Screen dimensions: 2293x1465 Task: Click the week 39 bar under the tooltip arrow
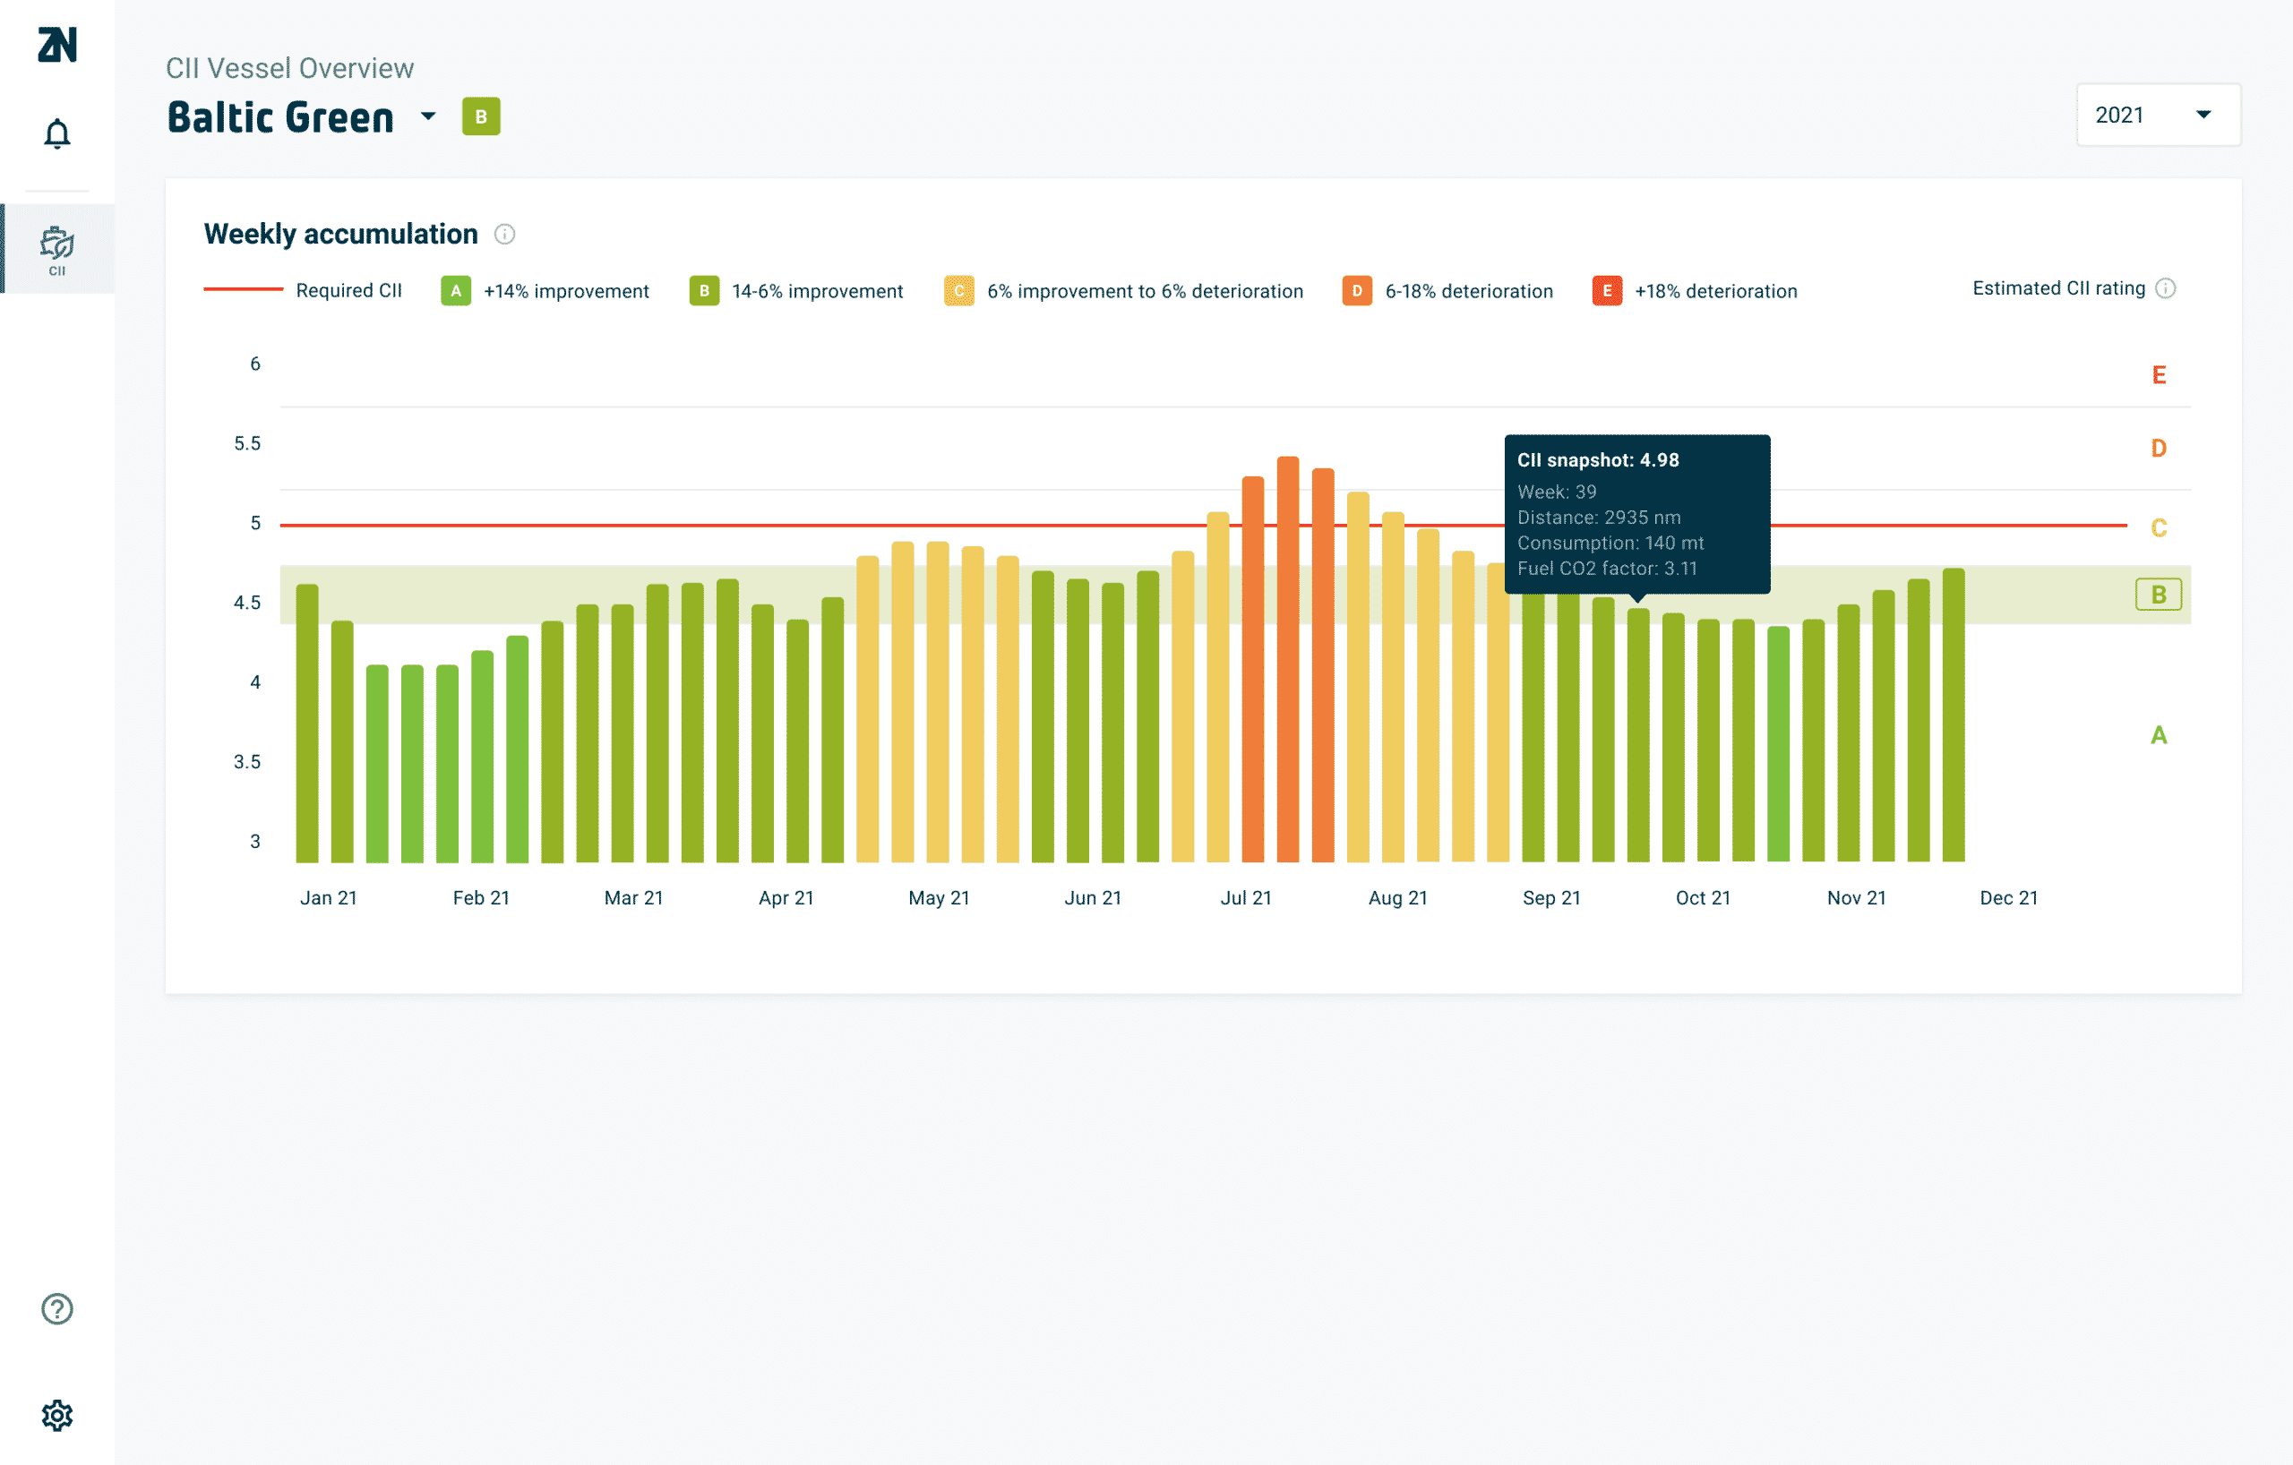tap(1638, 735)
